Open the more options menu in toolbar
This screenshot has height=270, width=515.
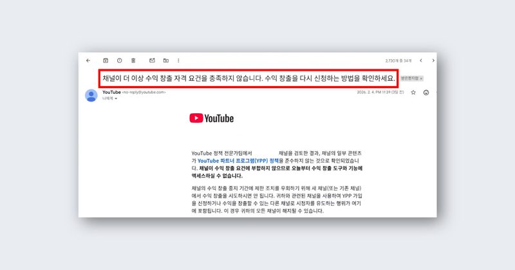coord(178,60)
